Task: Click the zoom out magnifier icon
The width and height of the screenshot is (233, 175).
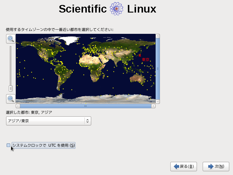Action: coord(11,99)
